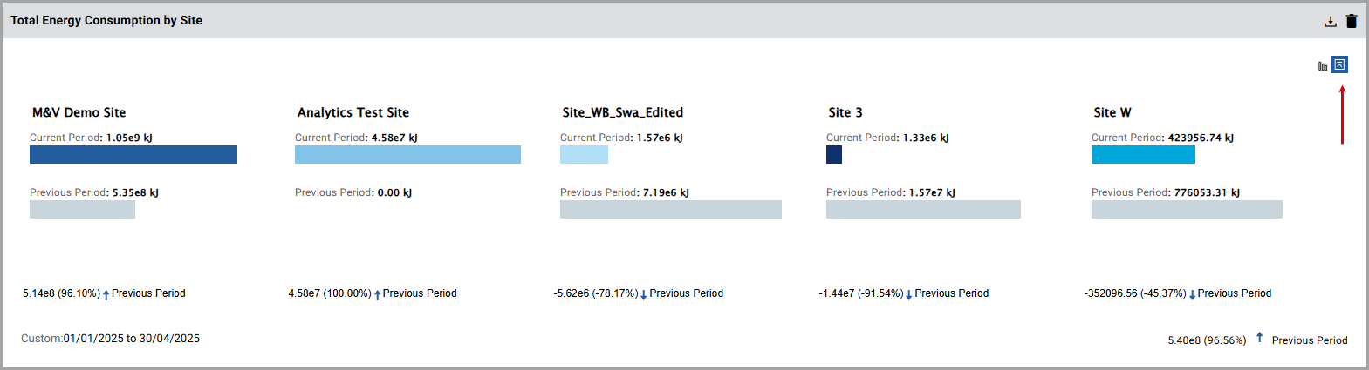
Task: Click the up arrow beside 5.14e8 (96.10%)
Action: coord(106,294)
